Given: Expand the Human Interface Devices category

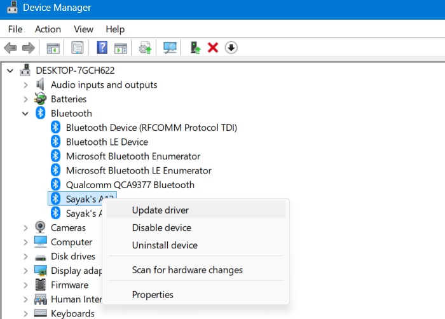Looking at the screenshot, I should point(25,299).
